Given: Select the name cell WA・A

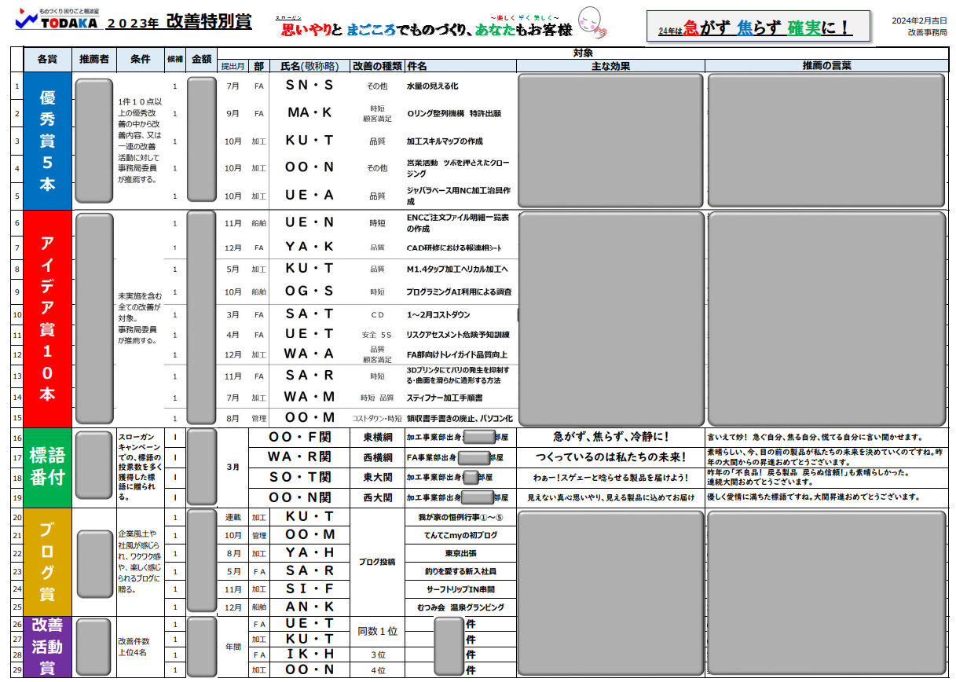Looking at the screenshot, I should [310, 354].
